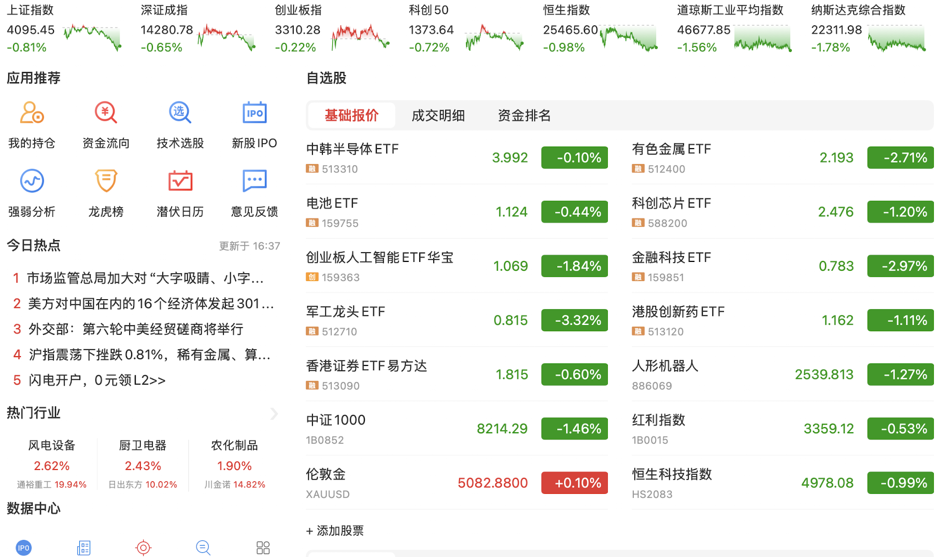Click 添加股票 to add a stock
This screenshot has width=937, height=557.
pyautogui.click(x=335, y=531)
